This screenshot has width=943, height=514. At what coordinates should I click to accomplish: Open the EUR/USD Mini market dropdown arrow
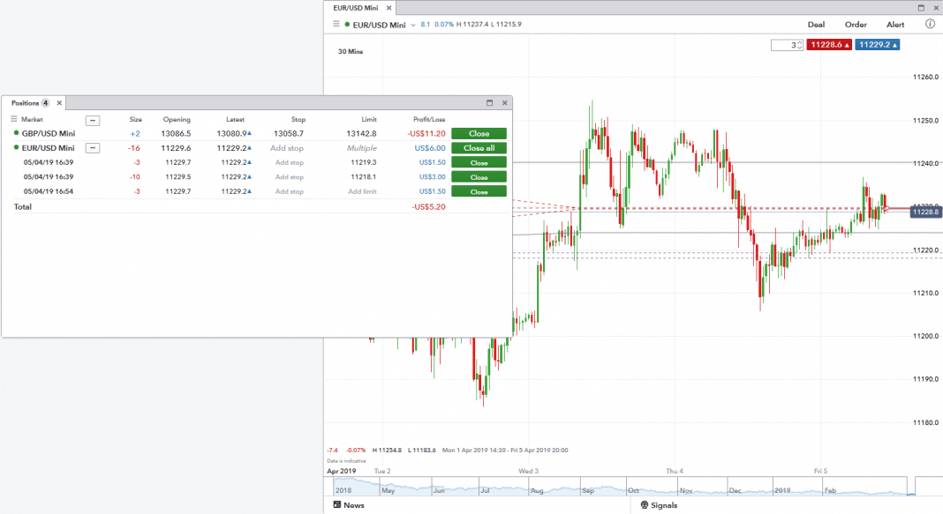pyautogui.click(x=413, y=26)
